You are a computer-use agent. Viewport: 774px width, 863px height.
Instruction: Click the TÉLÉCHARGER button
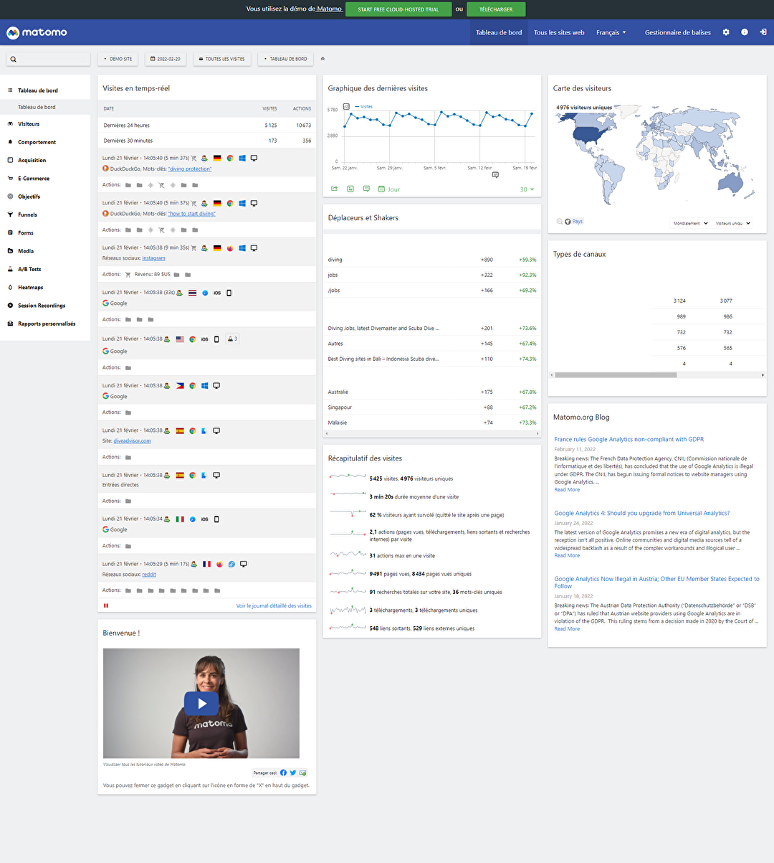coord(496,9)
